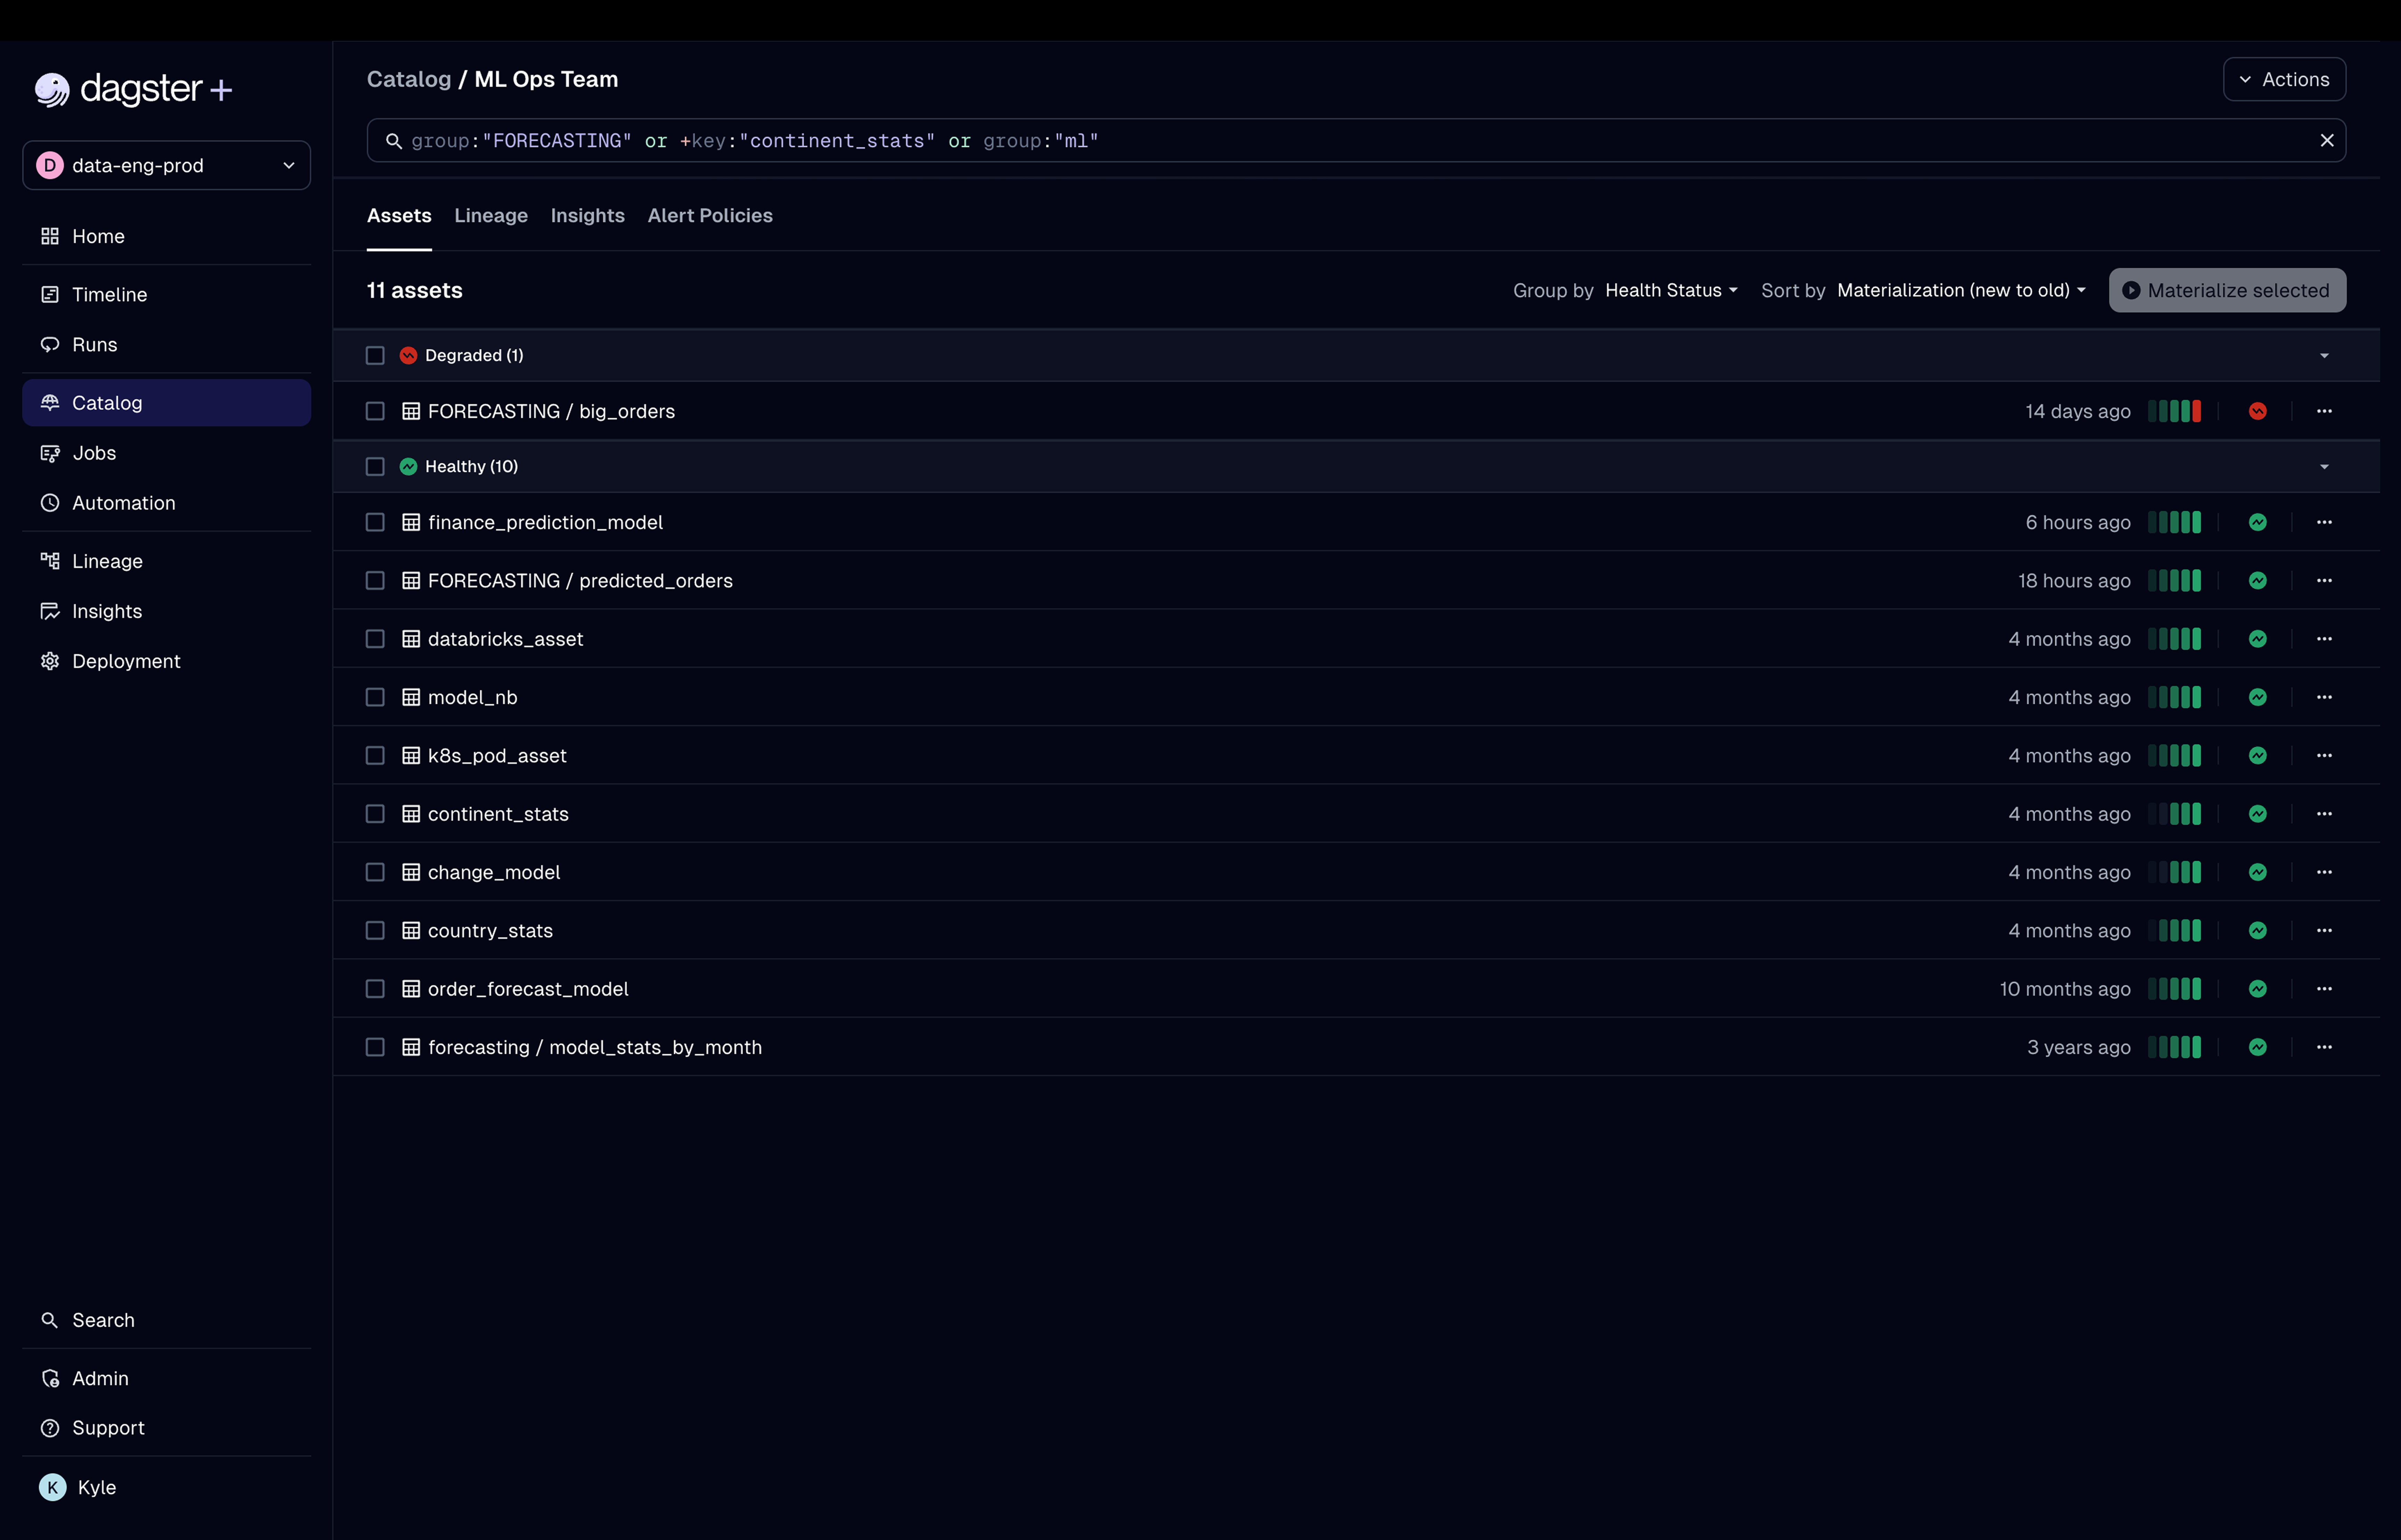Open Deployment gear icon in sidebar
The image size is (2401, 1540).
[x=50, y=661]
